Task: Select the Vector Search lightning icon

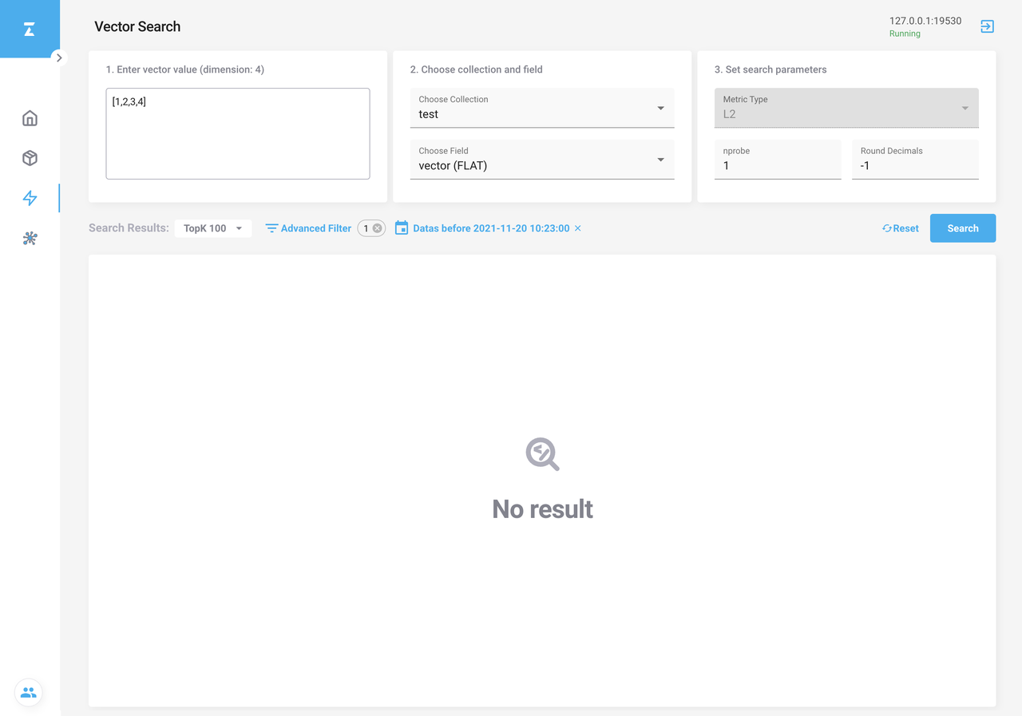Action: pyautogui.click(x=30, y=198)
